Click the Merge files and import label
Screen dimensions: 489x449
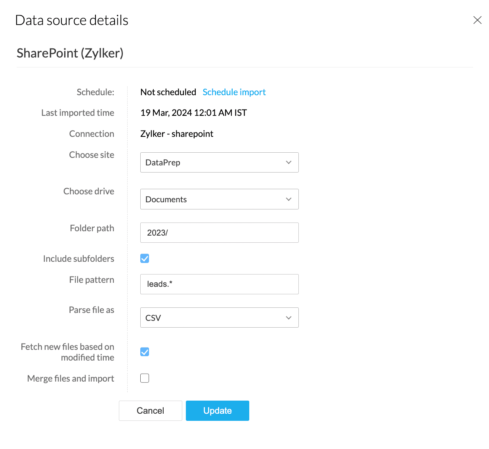71,378
